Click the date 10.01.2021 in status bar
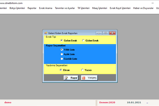The width and height of the screenshot is (159, 106). point(134,103)
